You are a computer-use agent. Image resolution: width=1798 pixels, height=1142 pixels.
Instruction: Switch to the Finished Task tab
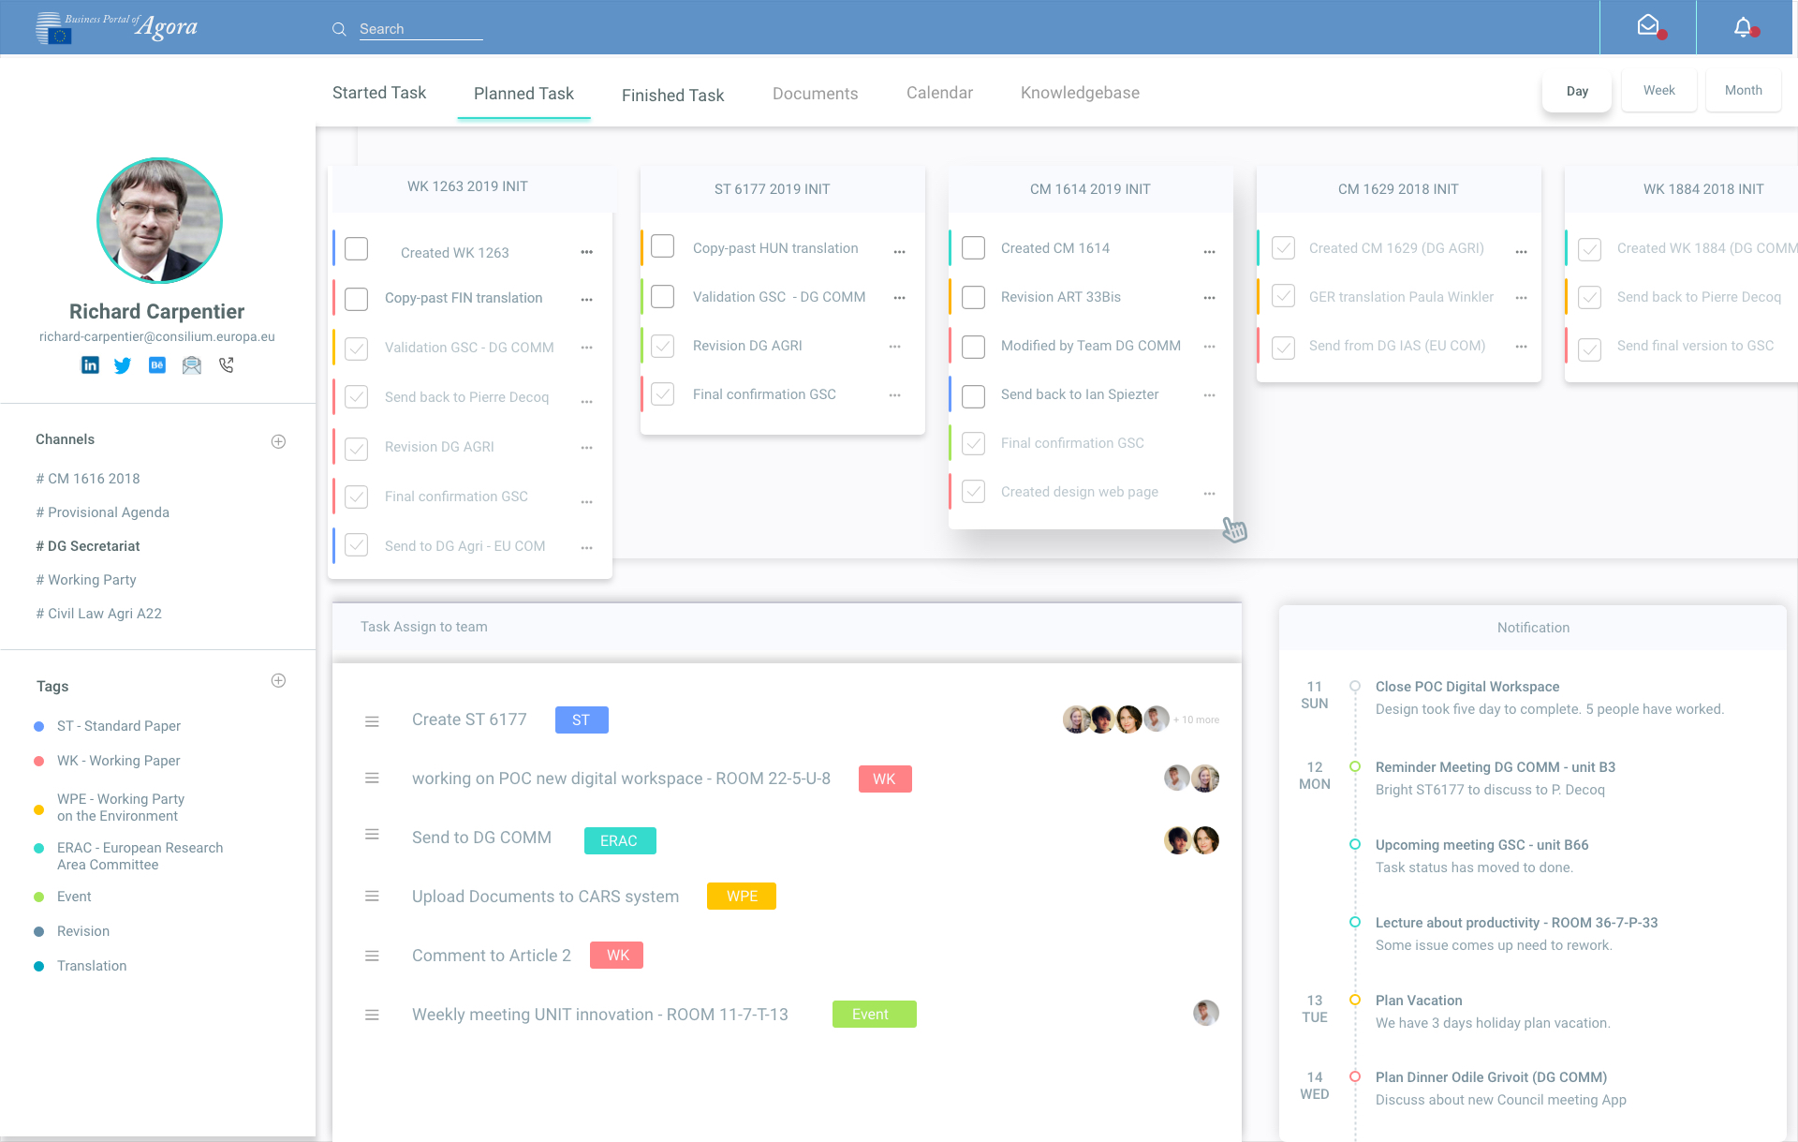[x=672, y=96]
